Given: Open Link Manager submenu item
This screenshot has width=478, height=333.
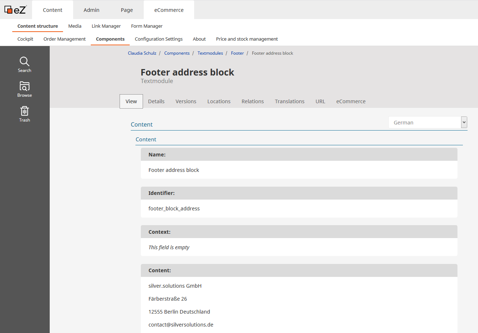Looking at the screenshot, I should click(106, 26).
